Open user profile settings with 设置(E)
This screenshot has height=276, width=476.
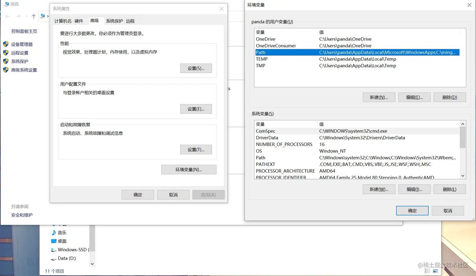pos(196,109)
